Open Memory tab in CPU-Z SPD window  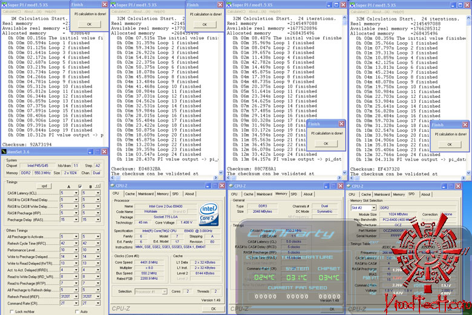(399, 194)
